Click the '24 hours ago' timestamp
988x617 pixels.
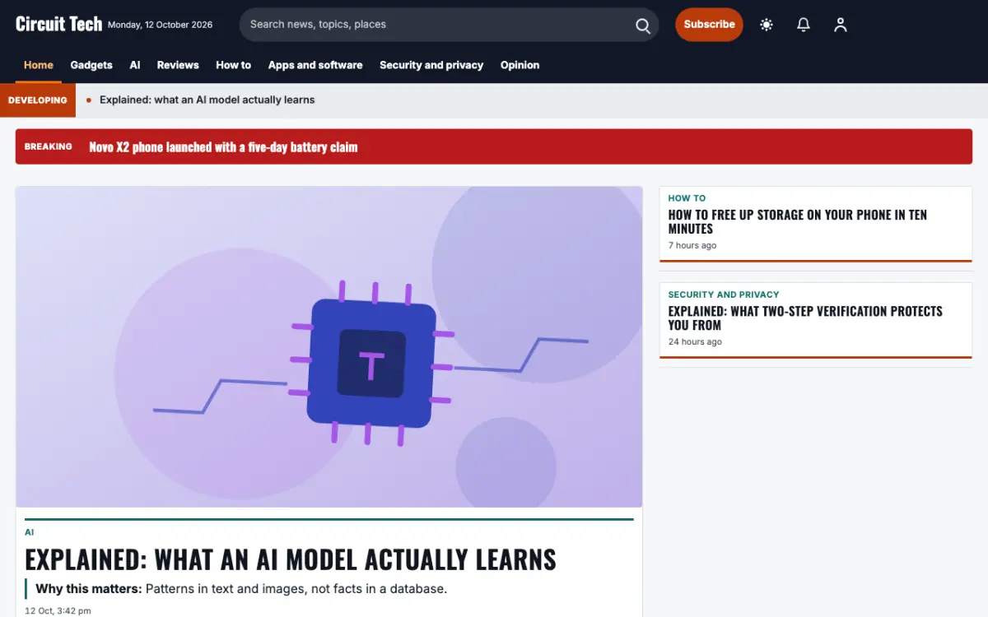(x=695, y=341)
